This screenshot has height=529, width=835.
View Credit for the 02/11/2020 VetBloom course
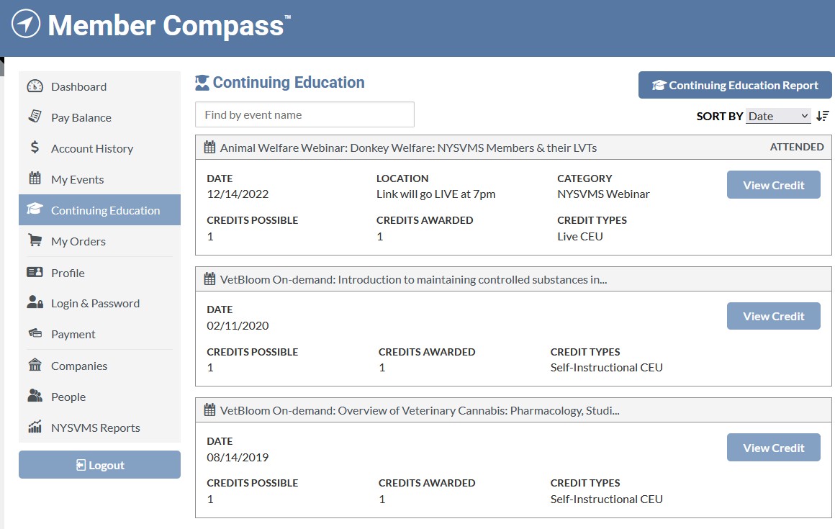point(773,316)
